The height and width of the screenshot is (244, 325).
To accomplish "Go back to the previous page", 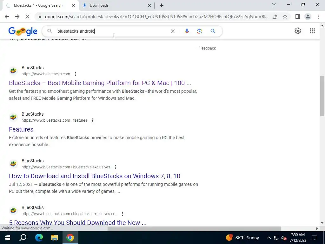I will (x=7, y=17).
